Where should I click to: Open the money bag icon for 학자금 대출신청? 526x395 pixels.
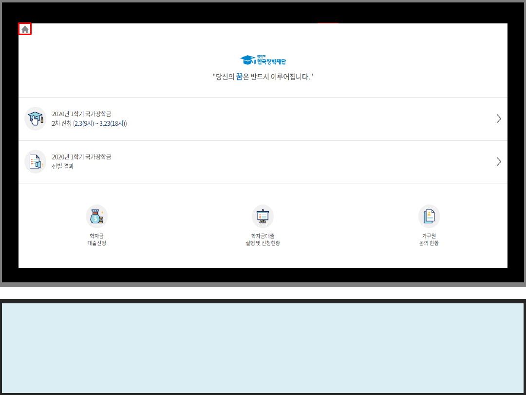click(96, 217)
